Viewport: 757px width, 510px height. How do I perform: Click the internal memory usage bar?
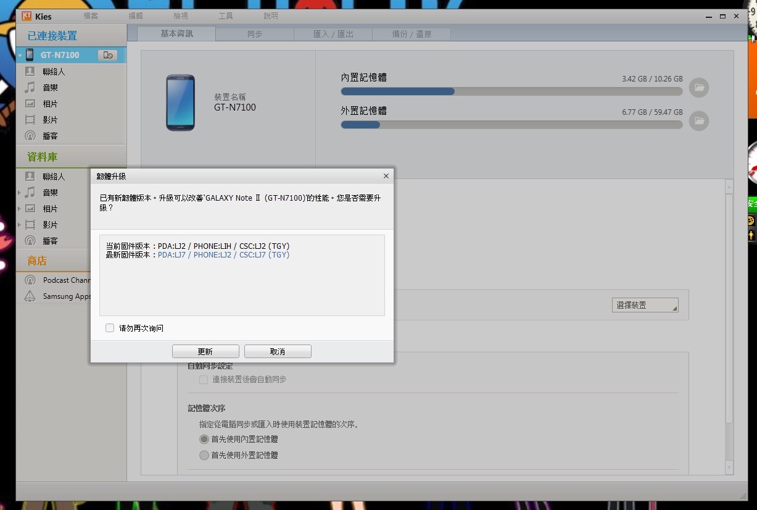[x=511, y=91]
